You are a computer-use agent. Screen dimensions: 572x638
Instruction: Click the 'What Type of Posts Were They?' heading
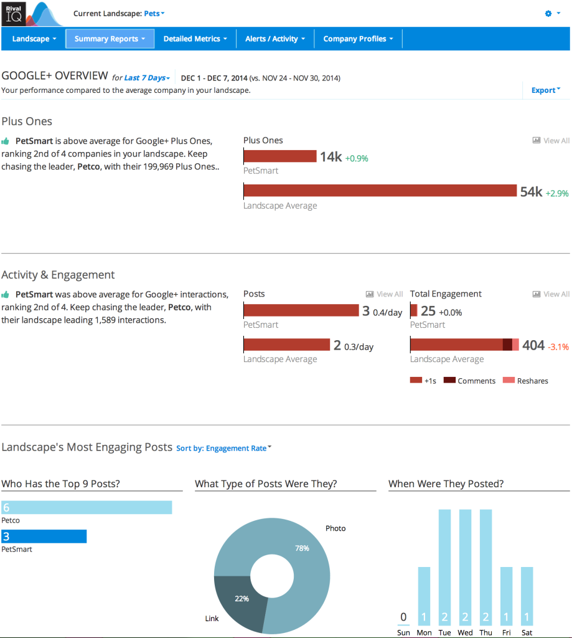[x=266, y=483]
